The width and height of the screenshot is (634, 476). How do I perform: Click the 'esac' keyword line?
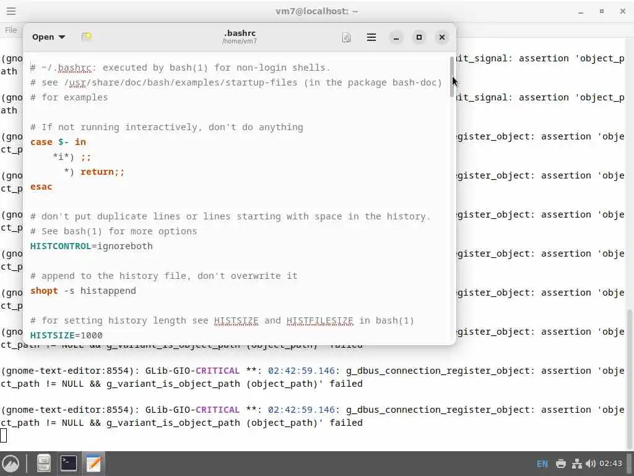(41, 187)
